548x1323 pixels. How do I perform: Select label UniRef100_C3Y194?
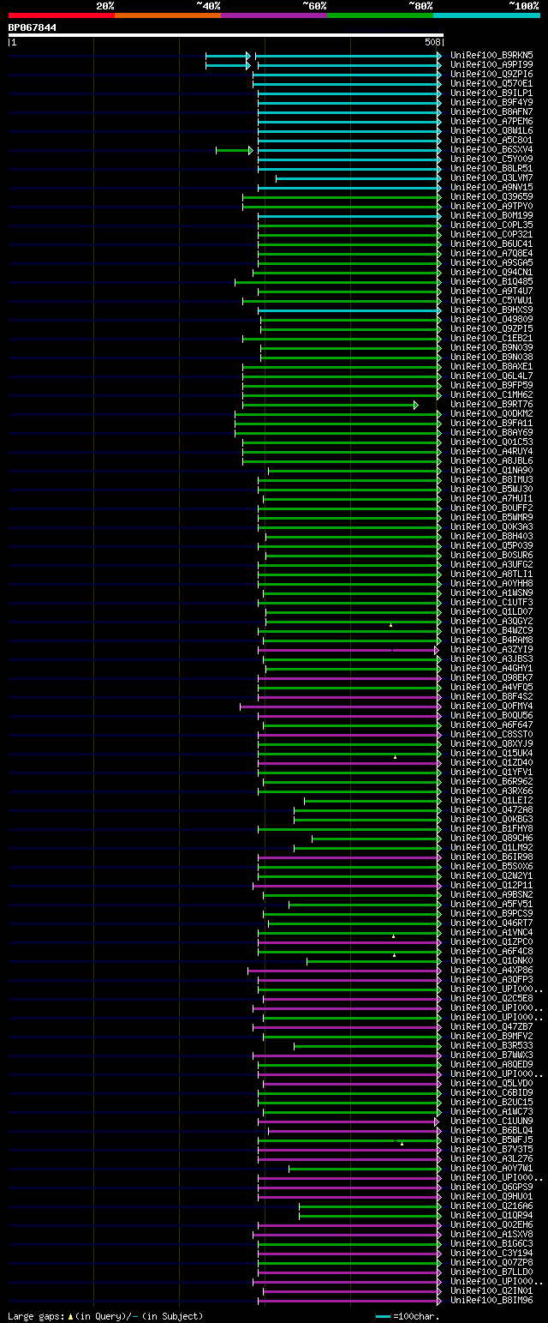pos(491,1253)
